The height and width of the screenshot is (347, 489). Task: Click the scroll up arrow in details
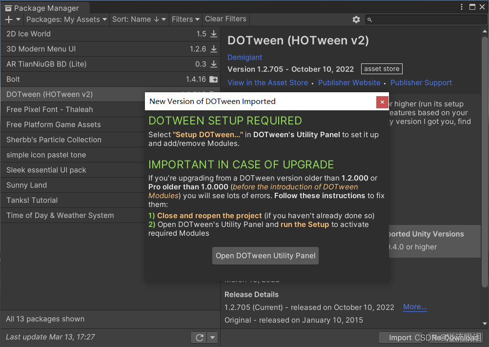(x=485, y=31)
